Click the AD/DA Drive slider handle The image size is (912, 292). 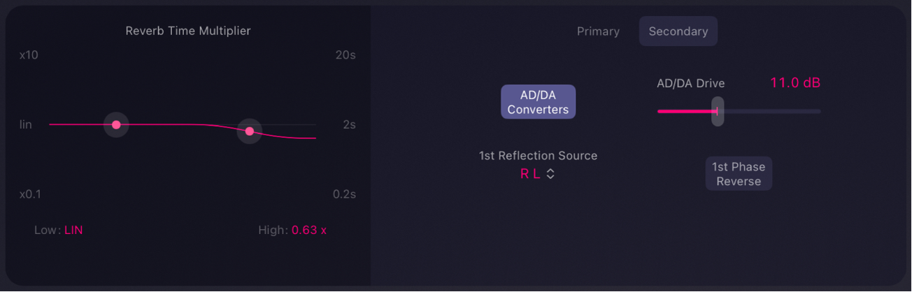[x=718, y=111]
